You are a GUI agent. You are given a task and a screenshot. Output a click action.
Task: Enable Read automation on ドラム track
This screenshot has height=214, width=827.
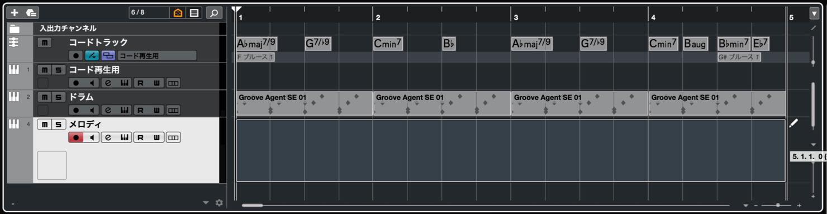click(x=140, y=110)
